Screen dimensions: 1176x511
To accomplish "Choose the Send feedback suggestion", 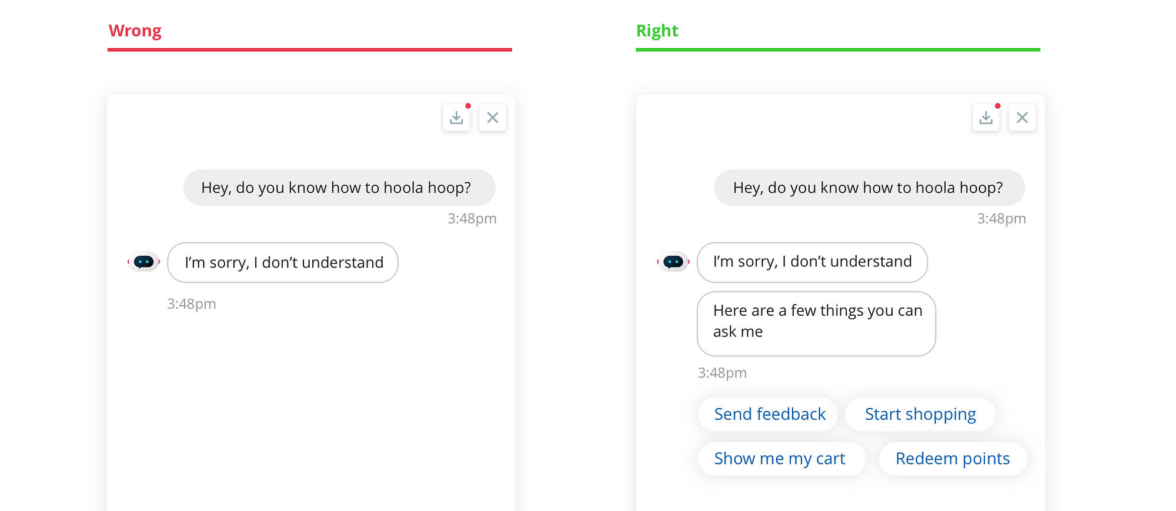I will pyautogui.click(x=769, y=414).
